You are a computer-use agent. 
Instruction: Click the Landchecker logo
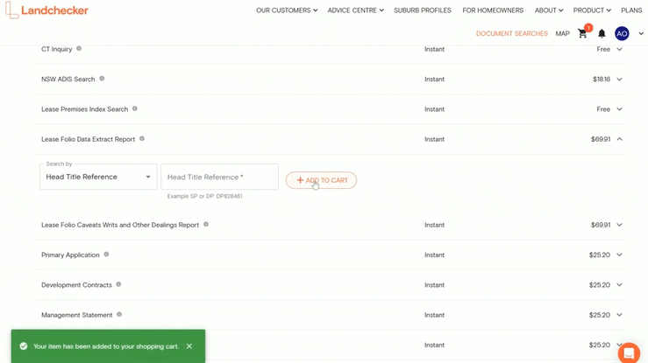[x=46, y=10]
